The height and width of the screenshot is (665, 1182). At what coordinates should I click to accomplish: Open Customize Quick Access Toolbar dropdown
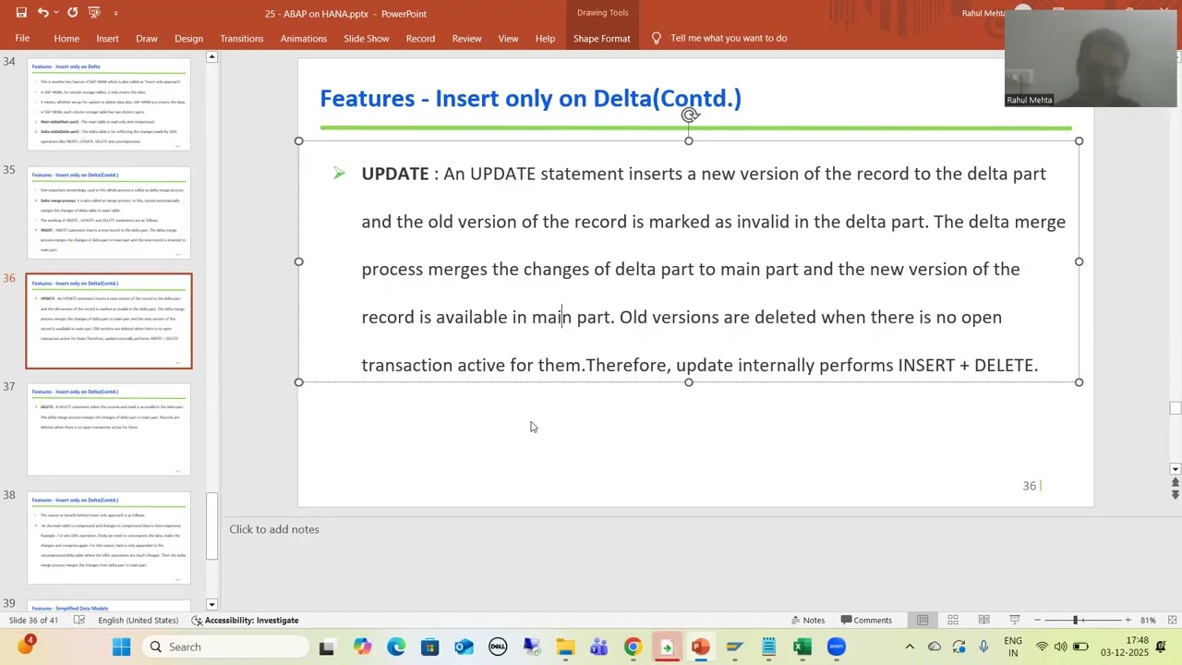115,13
